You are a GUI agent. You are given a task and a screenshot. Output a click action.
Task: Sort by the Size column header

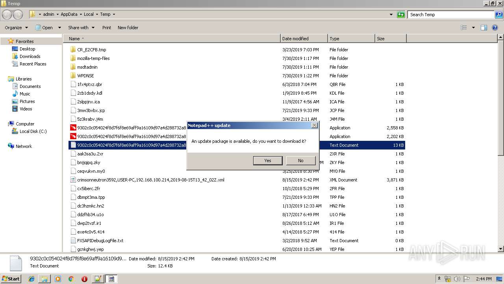click(390, 39)
